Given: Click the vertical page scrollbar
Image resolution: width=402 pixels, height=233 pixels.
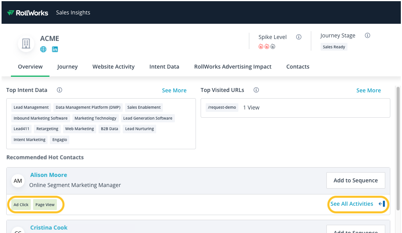Looking at the screenshot, I should point(398,149).
